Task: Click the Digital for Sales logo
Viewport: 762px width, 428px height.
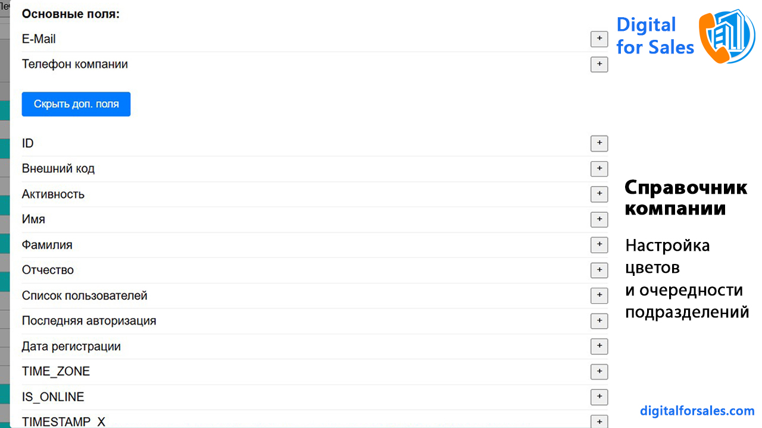Action: click(x=685, y=36)
